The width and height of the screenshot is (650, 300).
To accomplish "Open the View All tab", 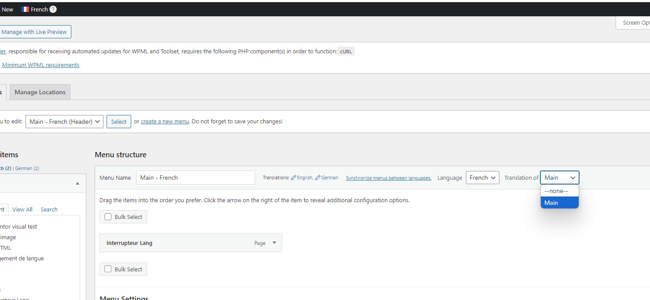I will [x=22, y=209].
